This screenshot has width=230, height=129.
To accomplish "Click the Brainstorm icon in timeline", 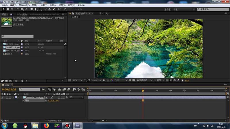I will pyautogui.click(x=74, y=89).
